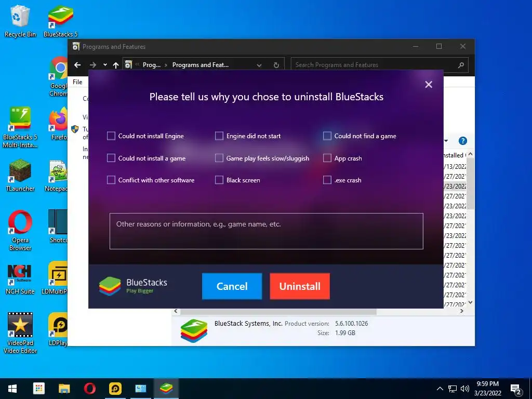
Task: Open the clock showing 9:59 PM
Action: pyautogui.click(x=487, y=389)
